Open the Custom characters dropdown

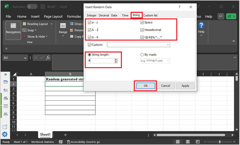[168, 45]
